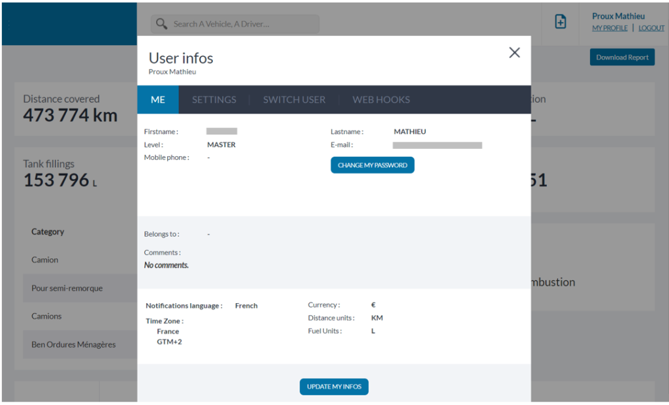669x405 pixels.
Task: Open the SWITCH USER tab
Action: tap(294, 100)
